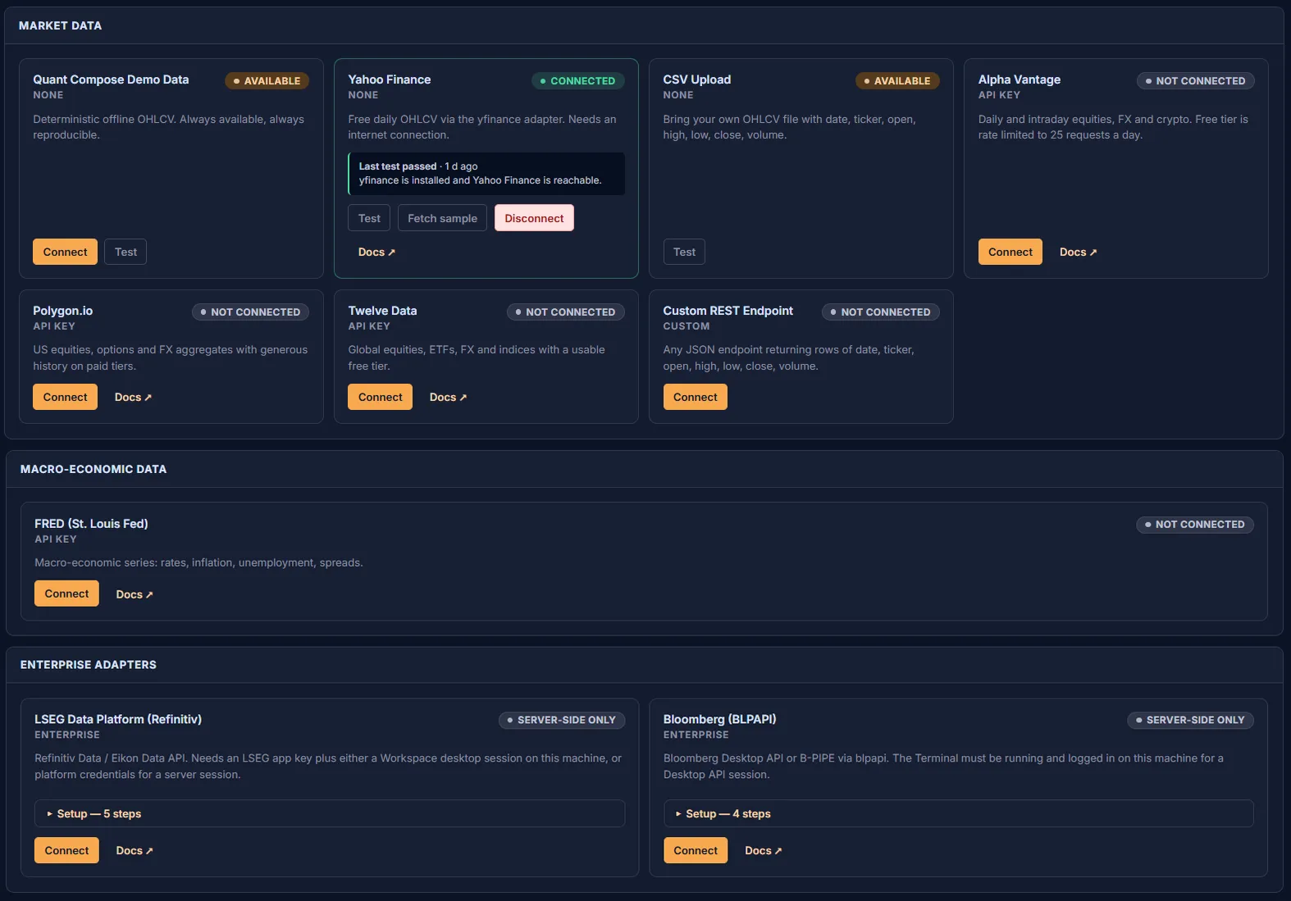Run the Test on Yahoo Finance
This screenshot has height=901, width=1291.
coord(369,218)
